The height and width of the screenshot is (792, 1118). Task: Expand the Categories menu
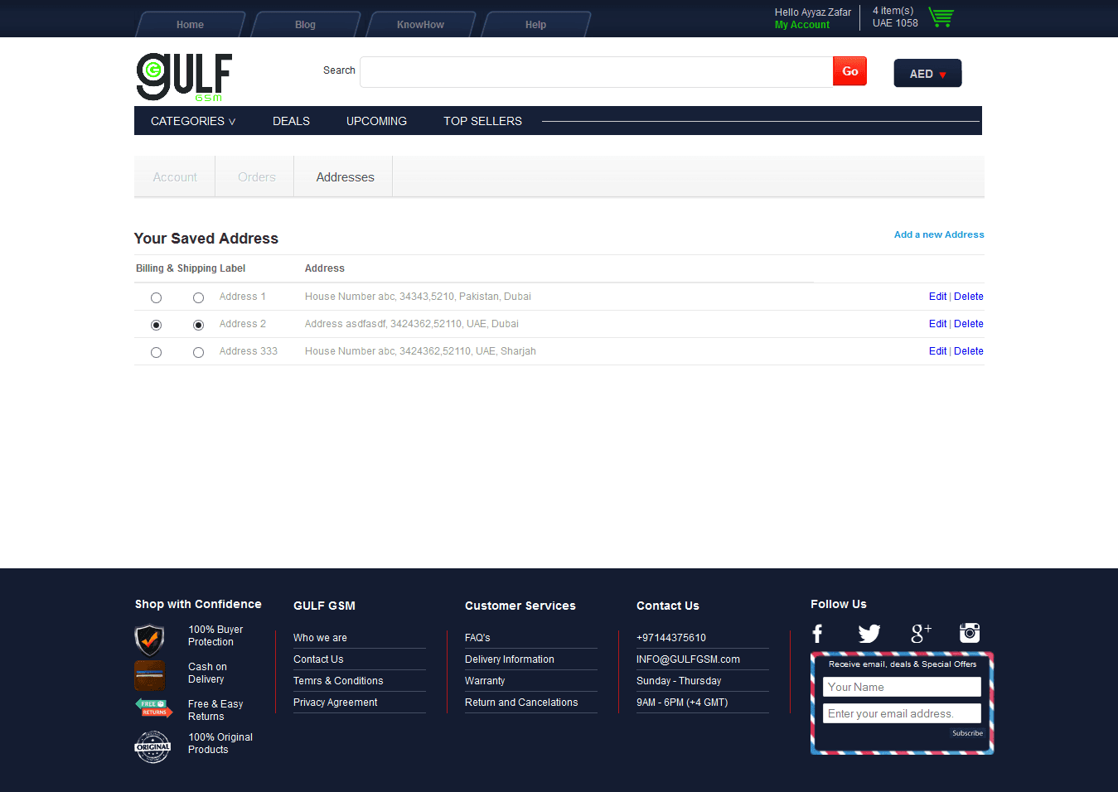[193, 121]
